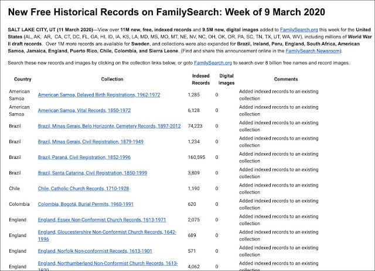375x271 pixels.
Task: Click the indexed records value 1,285
Action: (x=194, y=95)
